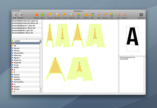Click glyph list scroll down arrow
This screenshot has width=157, height=108.
[40, 92]
